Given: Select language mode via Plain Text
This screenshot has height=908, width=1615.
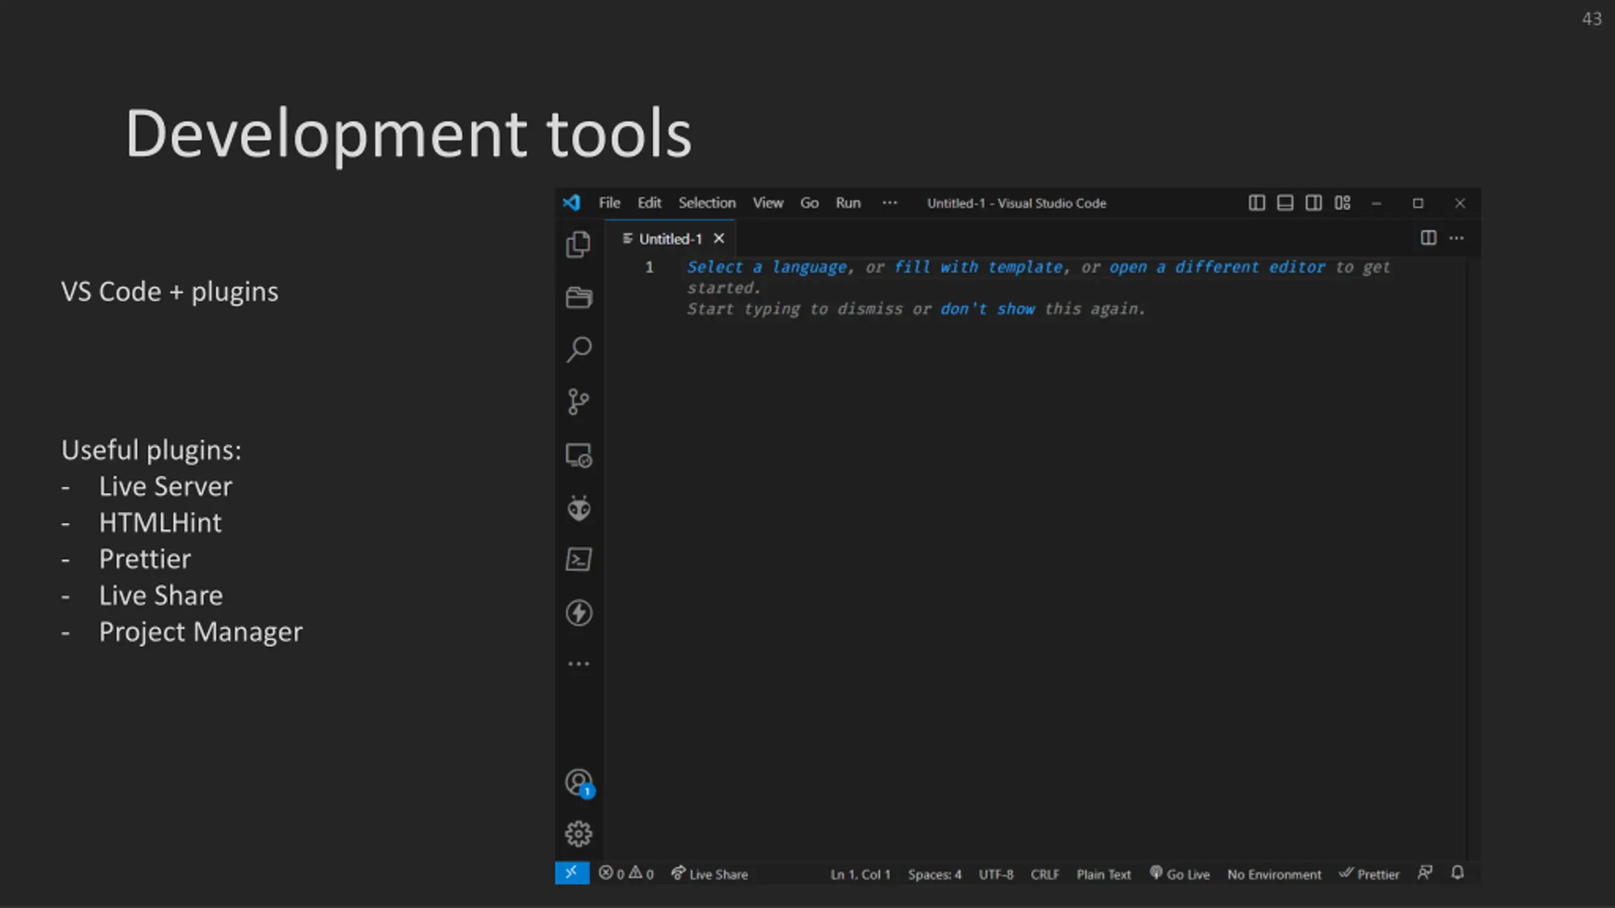Looking at the screenshot, I should [1103, 875].
